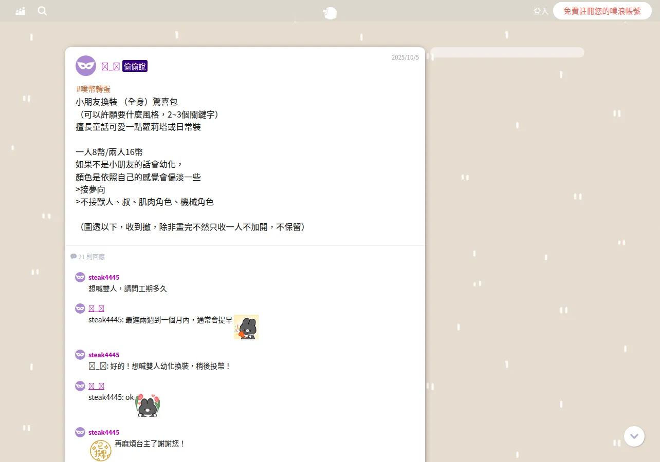The width and height of the screenshot is (660, 462).
Task: Go to the Plurk logo home icon
Action: [x=330, y=13]
